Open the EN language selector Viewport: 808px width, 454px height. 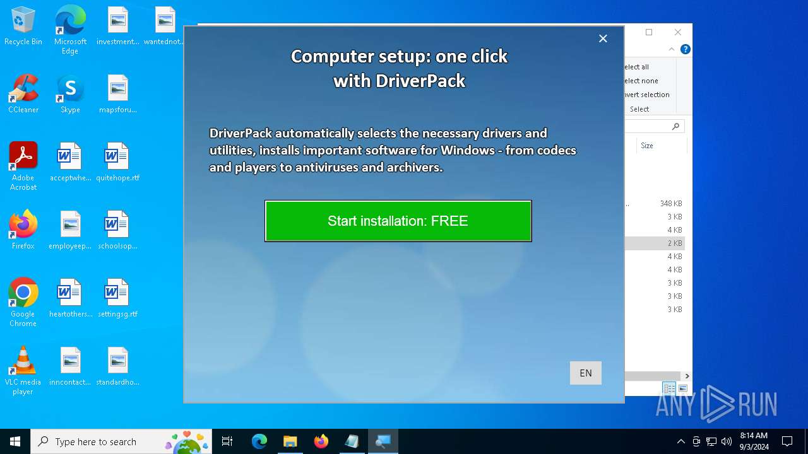point(586,373)
